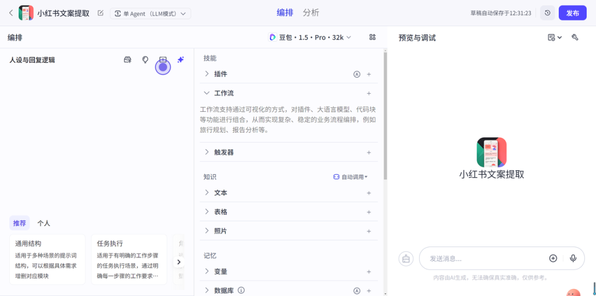This screenshot has height=296, width=596.
Task: Open the debug log icon dropdown
Action: click(555, 37)
